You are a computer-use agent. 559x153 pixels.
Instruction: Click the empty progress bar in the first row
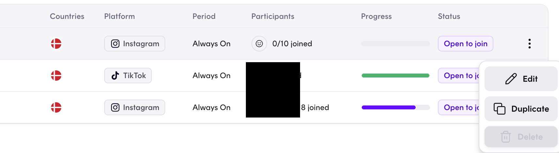click(x=395, y=44)
